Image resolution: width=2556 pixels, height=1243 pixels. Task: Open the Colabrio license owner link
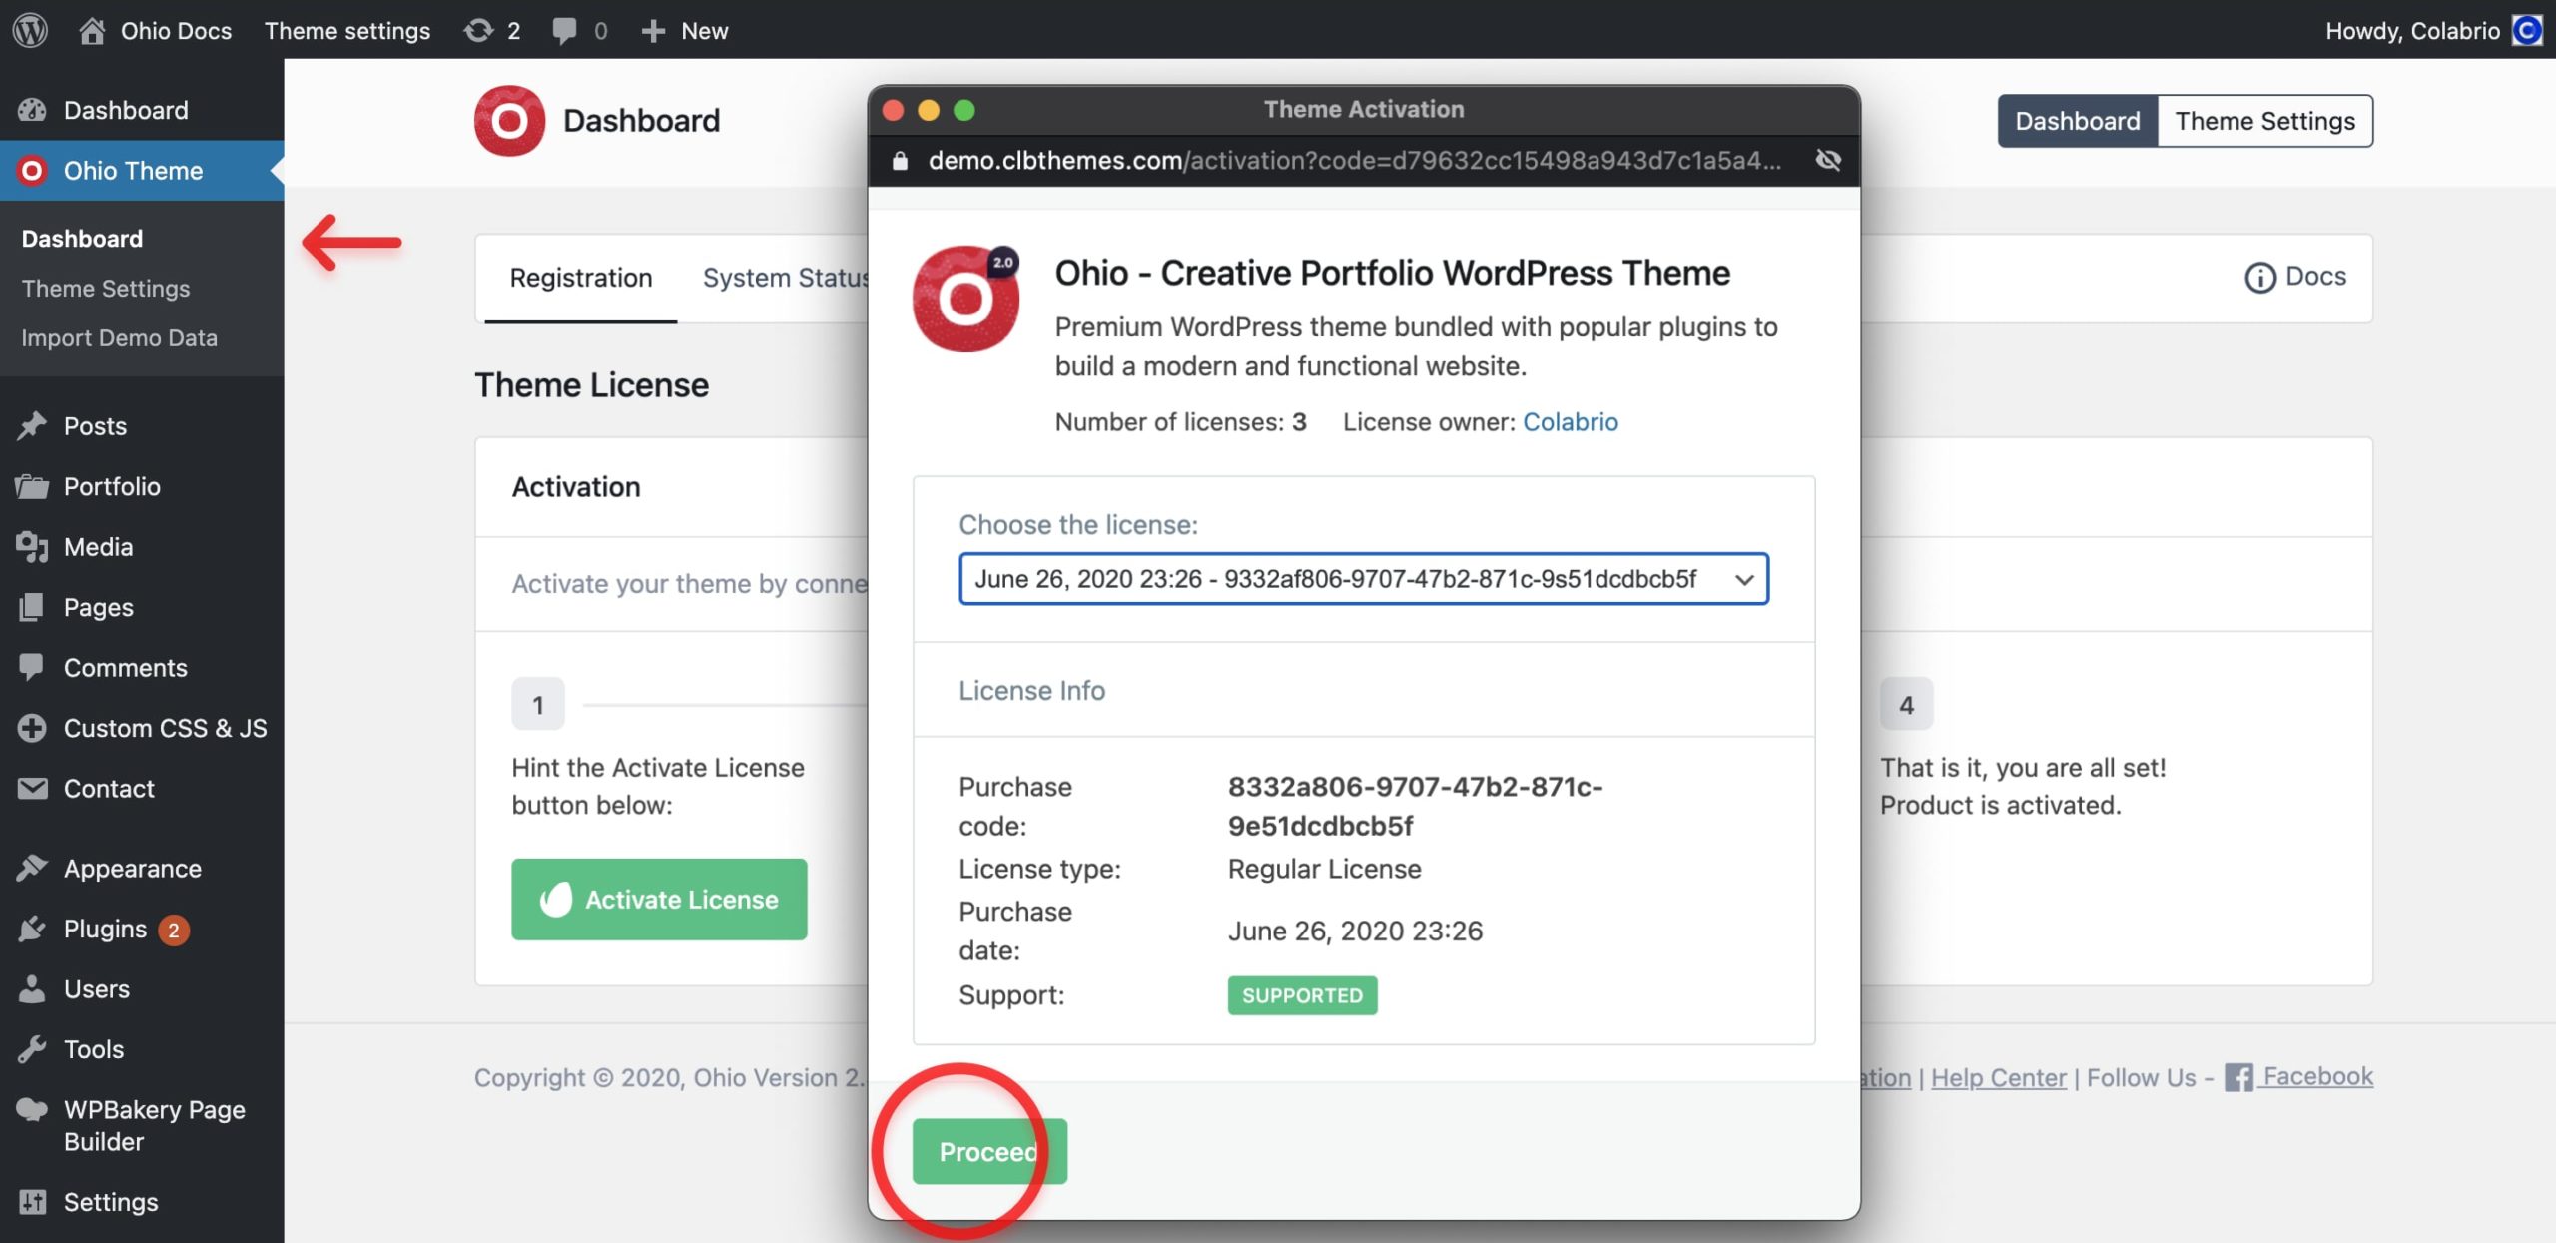point(1570,422)
